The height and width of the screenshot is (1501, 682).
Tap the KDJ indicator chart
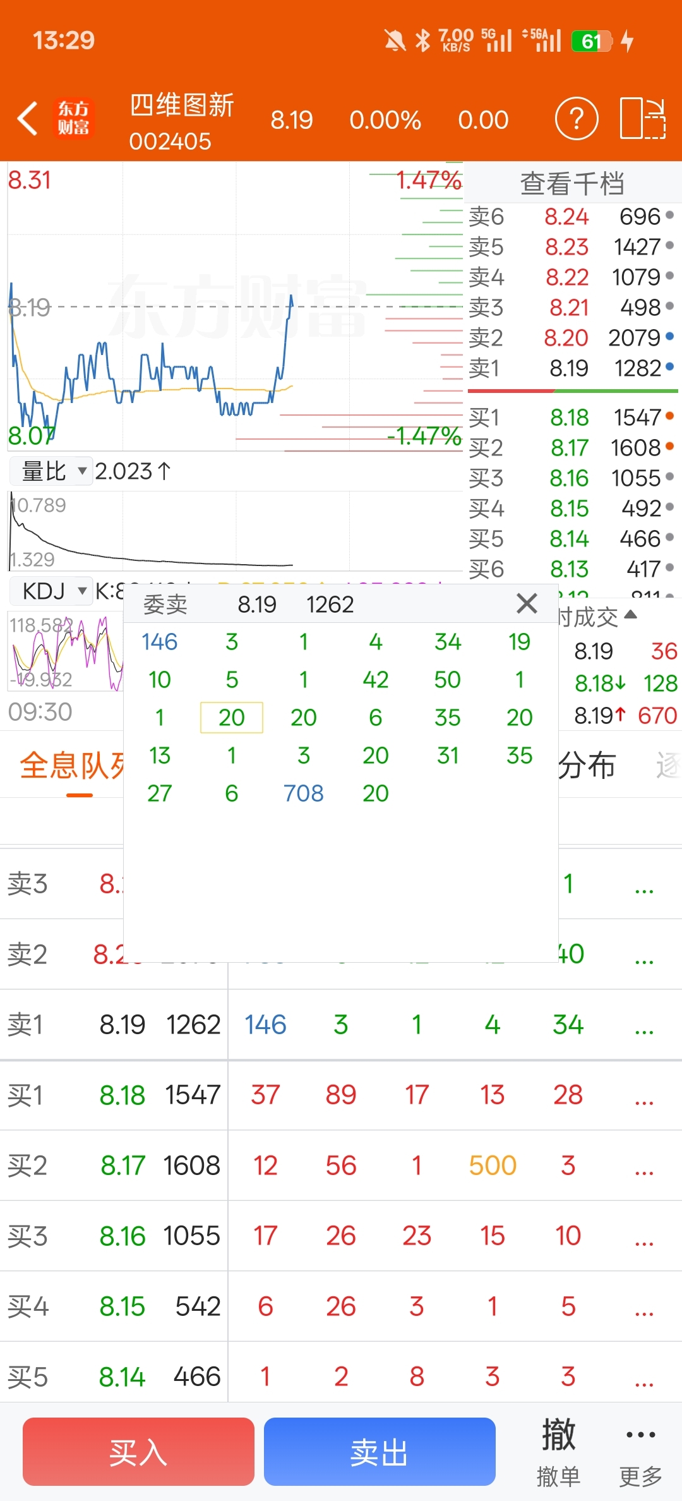66,651
